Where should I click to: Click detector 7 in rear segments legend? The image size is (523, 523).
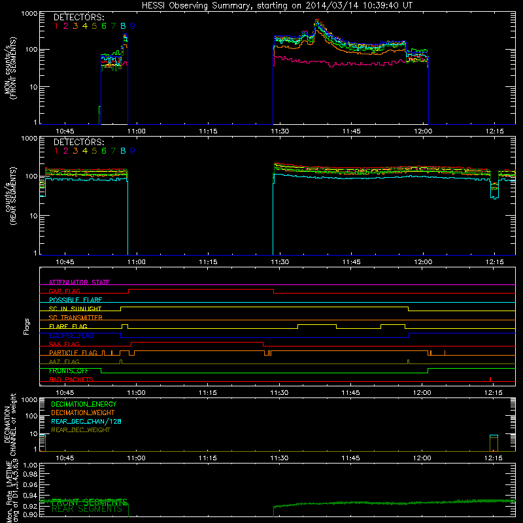click(x=113, y=151)
